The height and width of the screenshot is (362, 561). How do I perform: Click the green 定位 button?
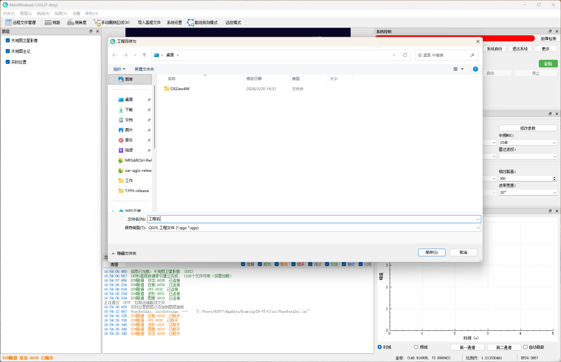tap(548, 64)
